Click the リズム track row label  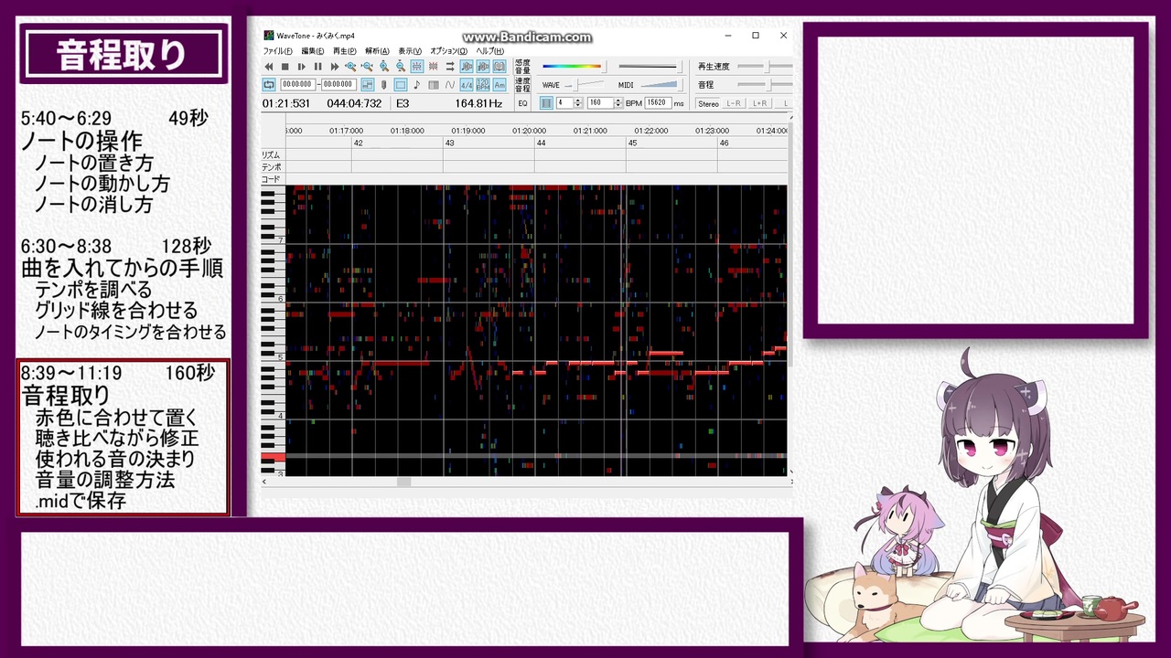click(271, 155)
